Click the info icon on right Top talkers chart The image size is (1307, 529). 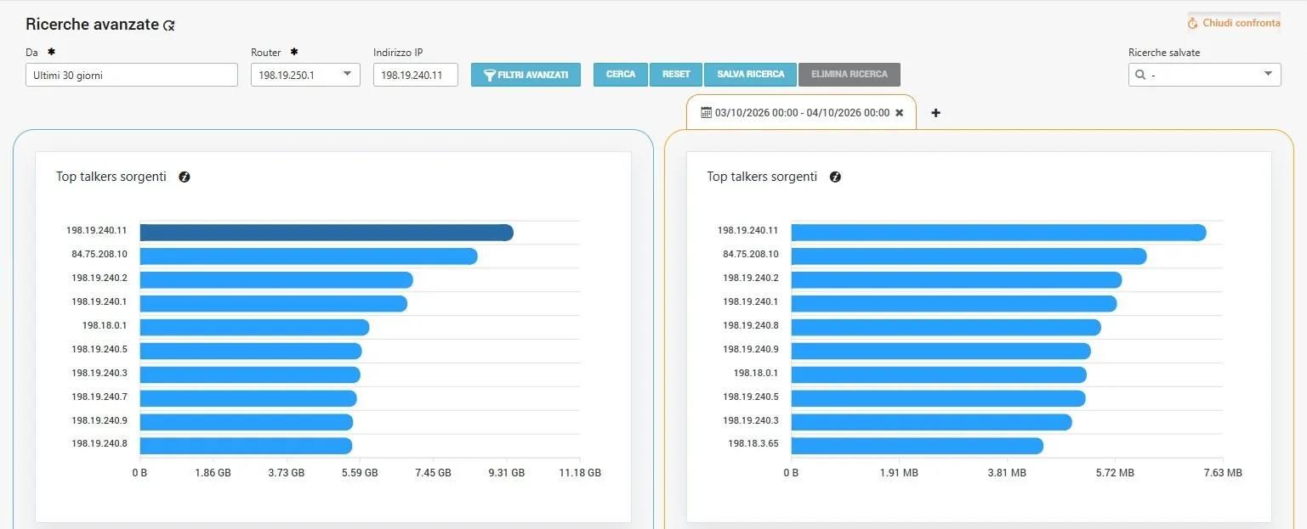point(835,177)
